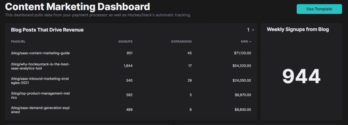Go to next page arrow in revenue table
348x125 pixels.
point(253,30)
